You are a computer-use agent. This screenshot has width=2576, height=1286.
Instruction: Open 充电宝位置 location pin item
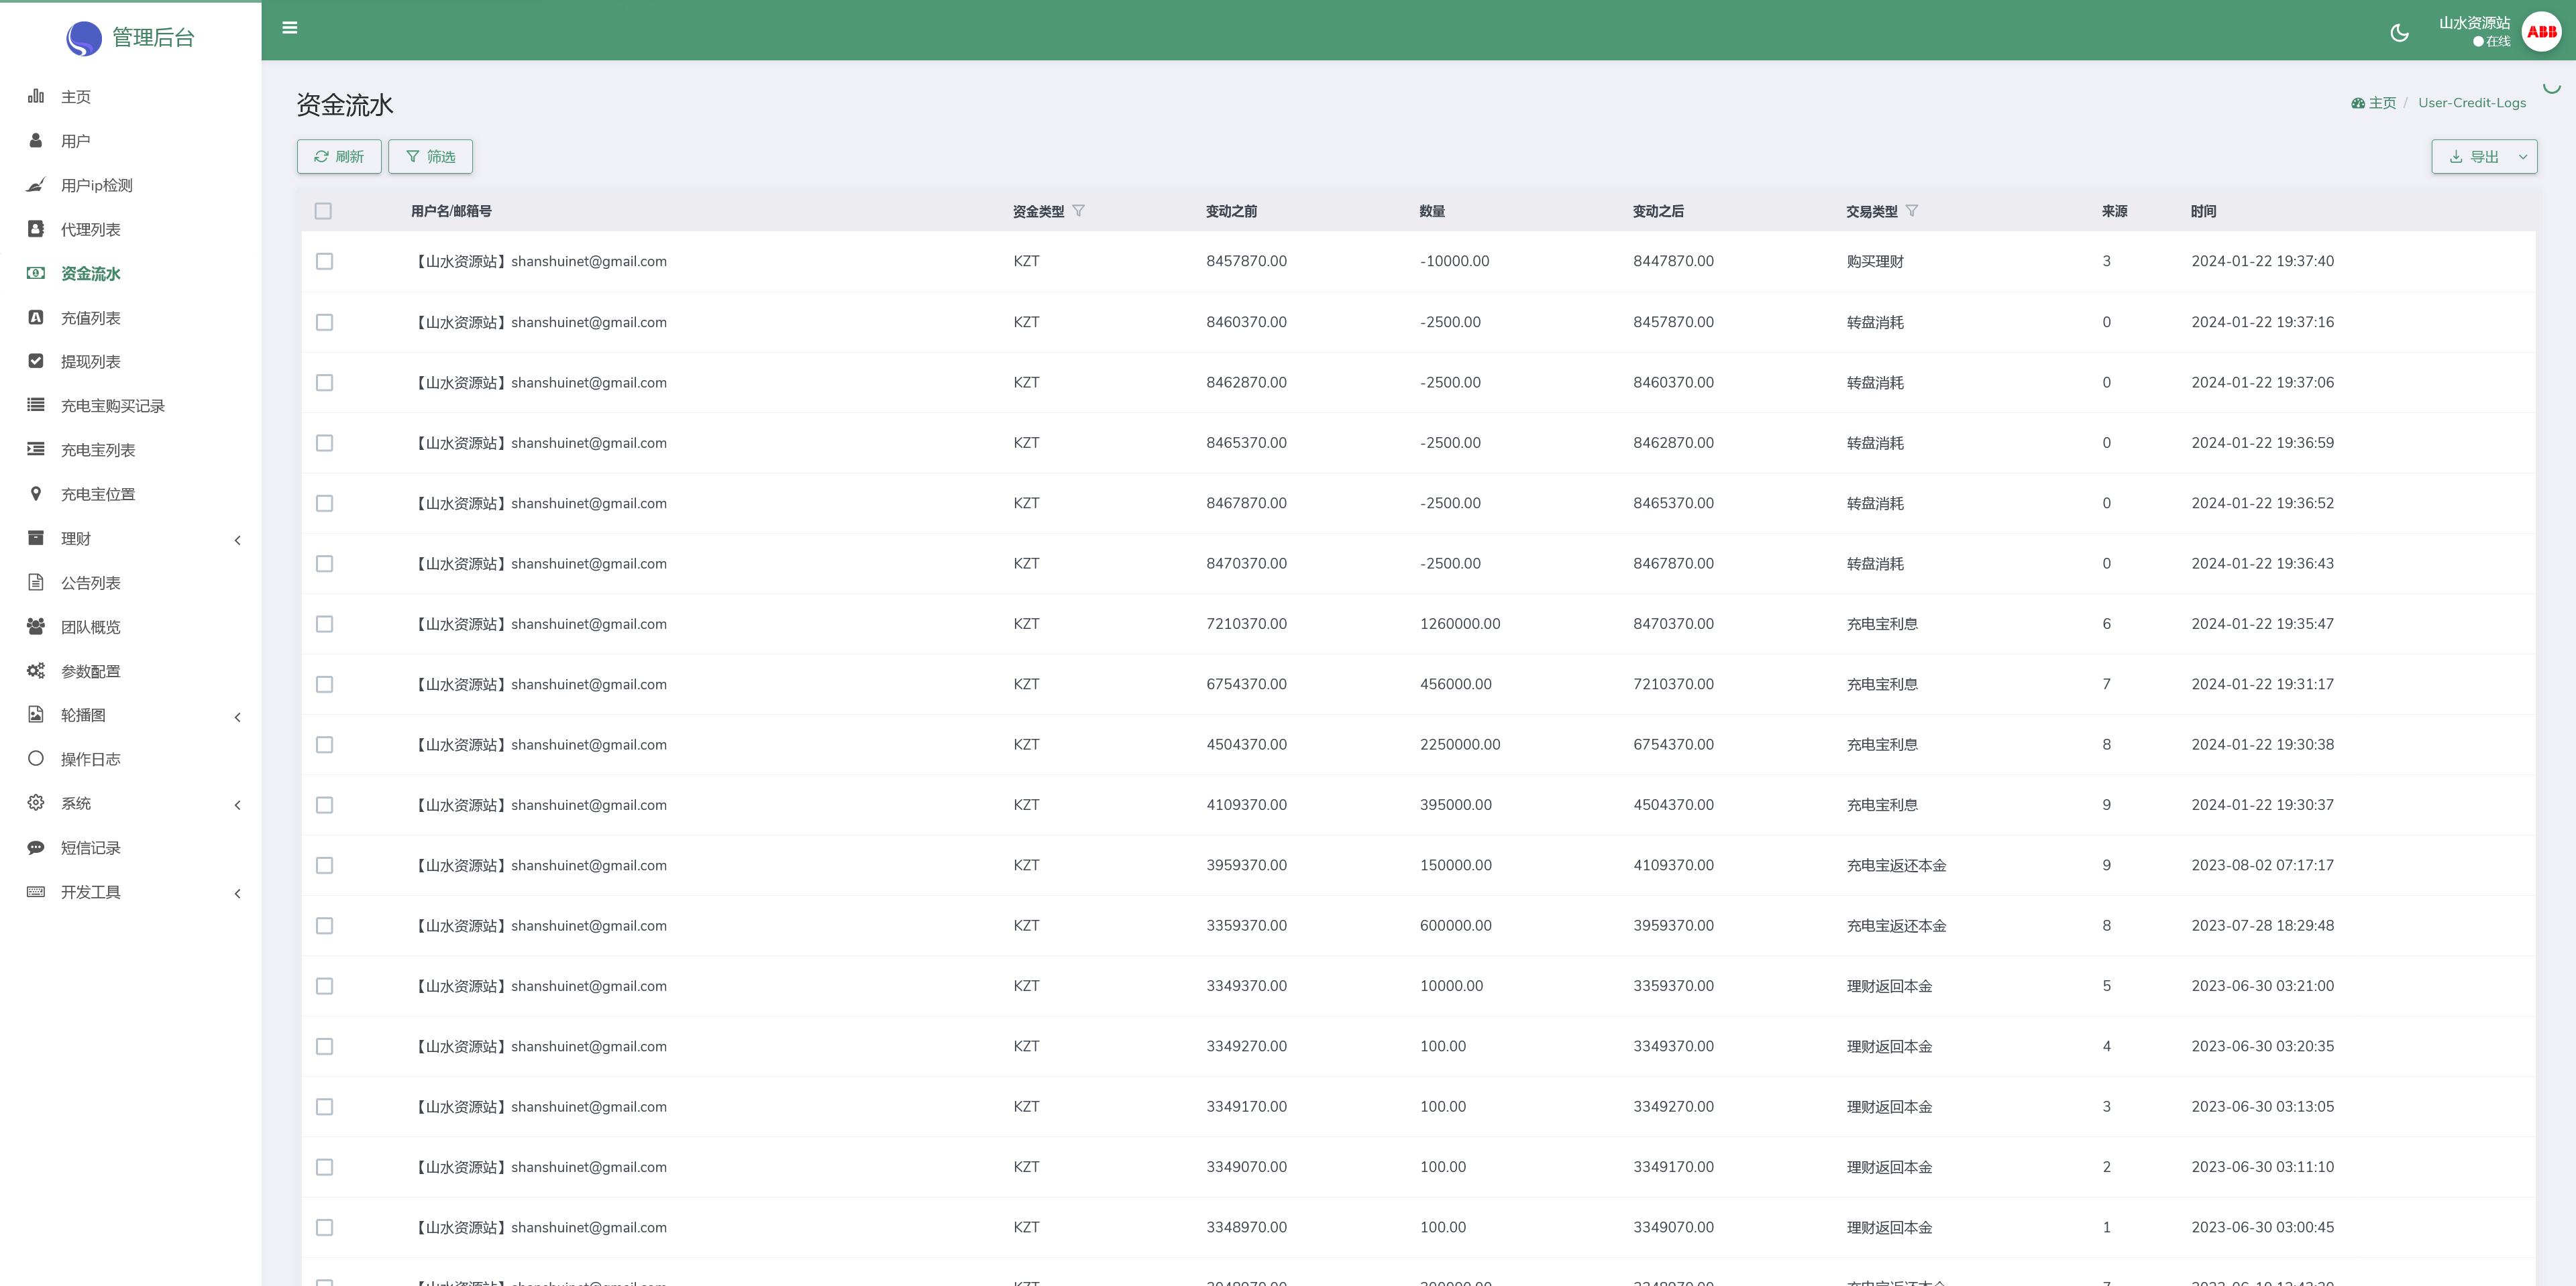[97, 495]
